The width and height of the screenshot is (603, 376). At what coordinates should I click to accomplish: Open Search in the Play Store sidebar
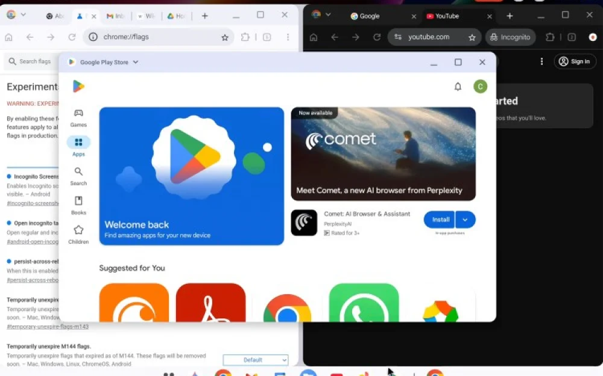point(78,176)
